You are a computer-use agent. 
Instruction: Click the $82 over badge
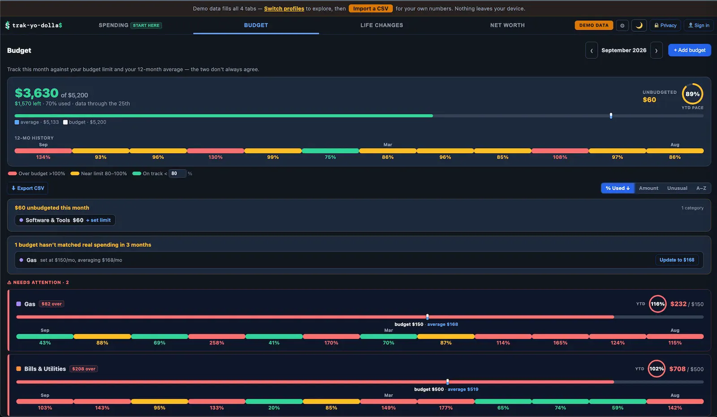(52, 304)
